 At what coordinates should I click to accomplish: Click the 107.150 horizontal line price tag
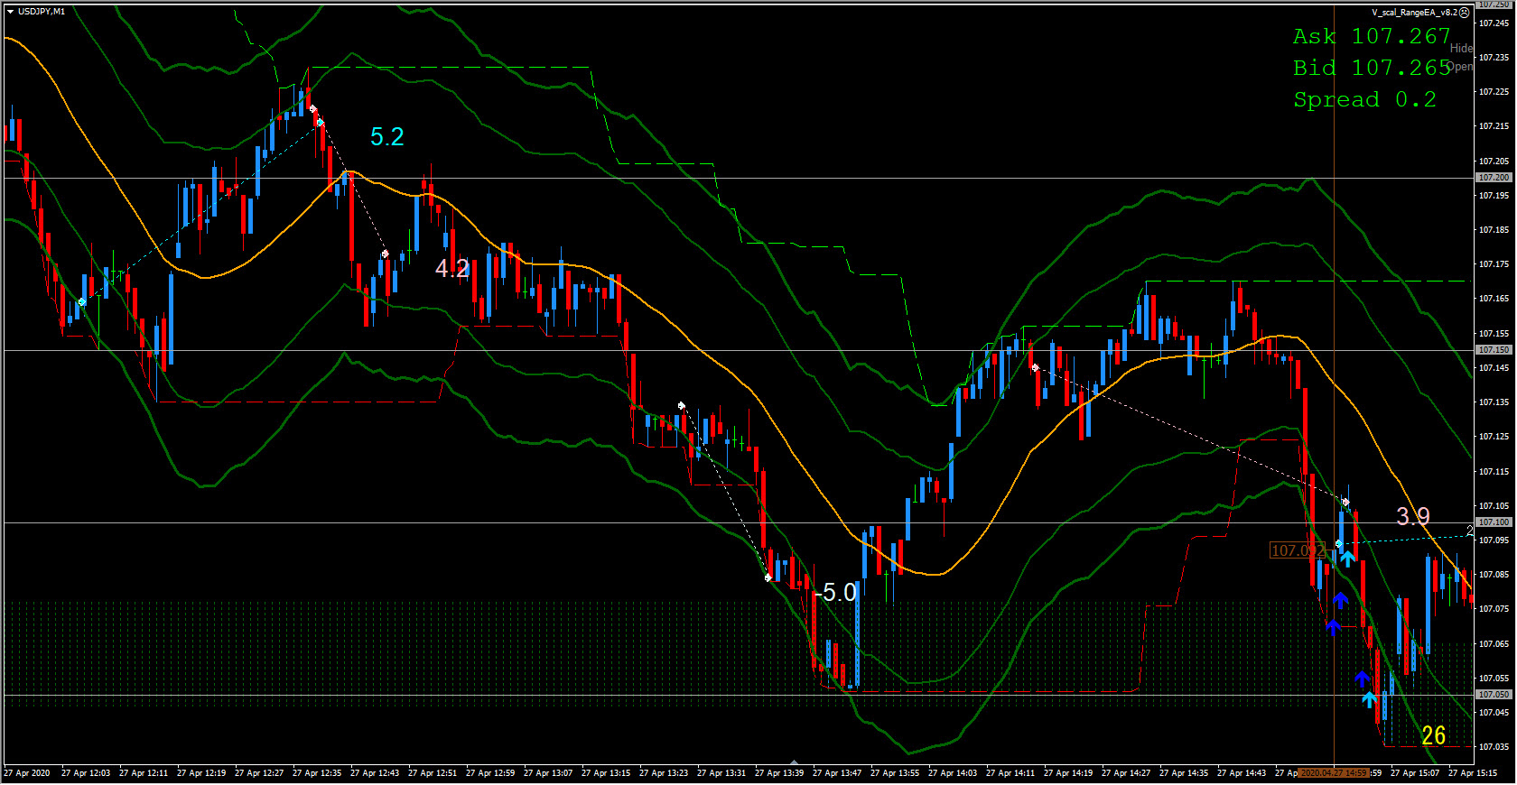[x=1493, y=349]
